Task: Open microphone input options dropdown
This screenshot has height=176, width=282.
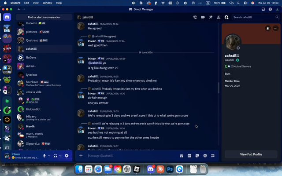Action: [49, 156]
